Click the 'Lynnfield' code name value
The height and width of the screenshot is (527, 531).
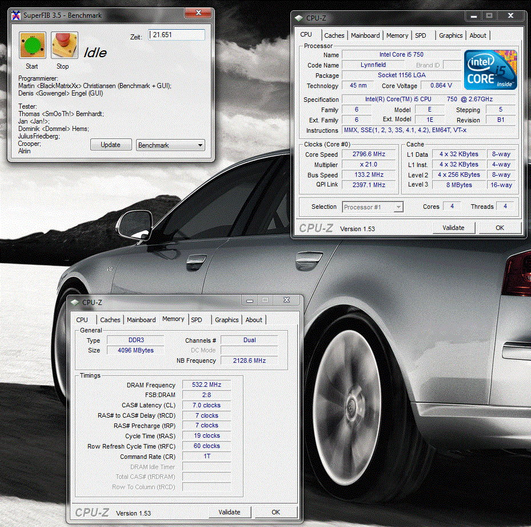373,65
